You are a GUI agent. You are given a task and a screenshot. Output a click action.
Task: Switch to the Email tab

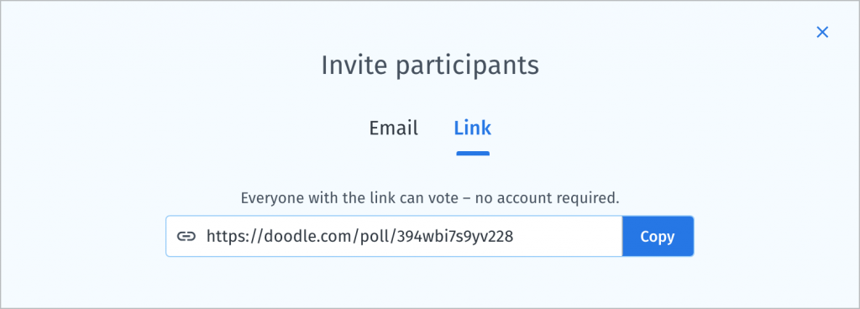click(393, 128)
